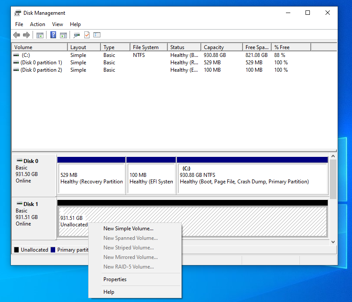Select the 931.51 GB Unallocated space block
Screen dimensions: 352x302
click(x=193, y=219)
